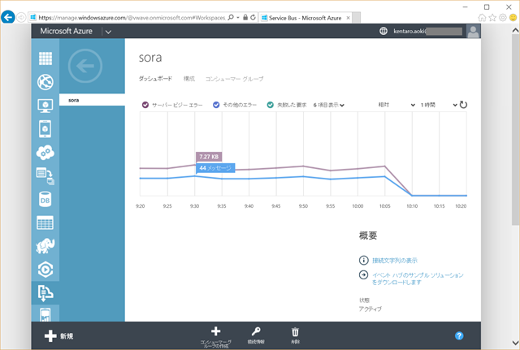Refresh the metrics chart
The image size is (520, 350).
click(463, 105)
